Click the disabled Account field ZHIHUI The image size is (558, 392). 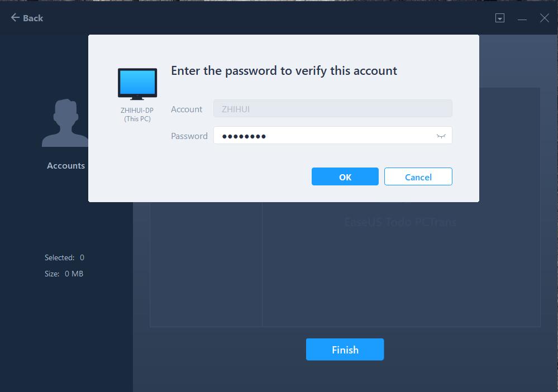[333, 109]
